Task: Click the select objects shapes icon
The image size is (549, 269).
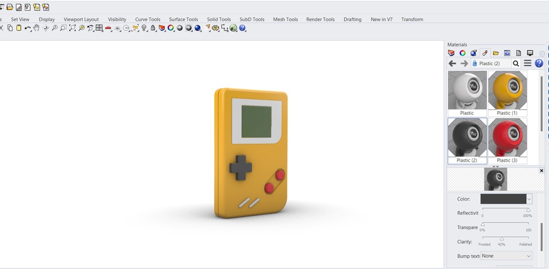Action: tap(135, 28)
